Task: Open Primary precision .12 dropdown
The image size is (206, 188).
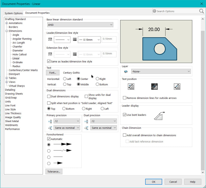Action: [x=67, y=121]
